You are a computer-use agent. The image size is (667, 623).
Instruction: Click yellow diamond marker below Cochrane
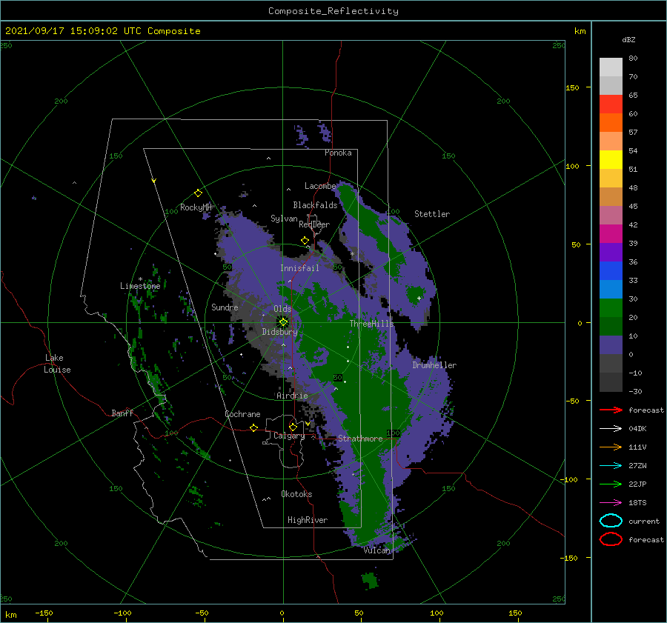click(253, 427)
